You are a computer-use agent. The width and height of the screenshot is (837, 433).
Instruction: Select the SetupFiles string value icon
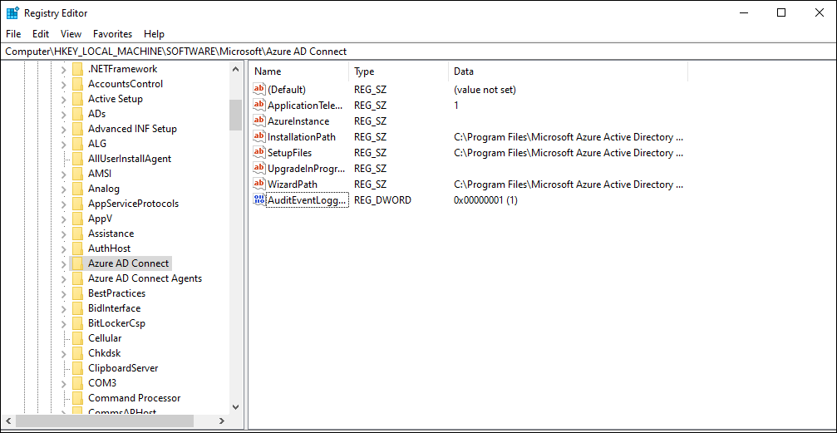click(x=258, y=153)
